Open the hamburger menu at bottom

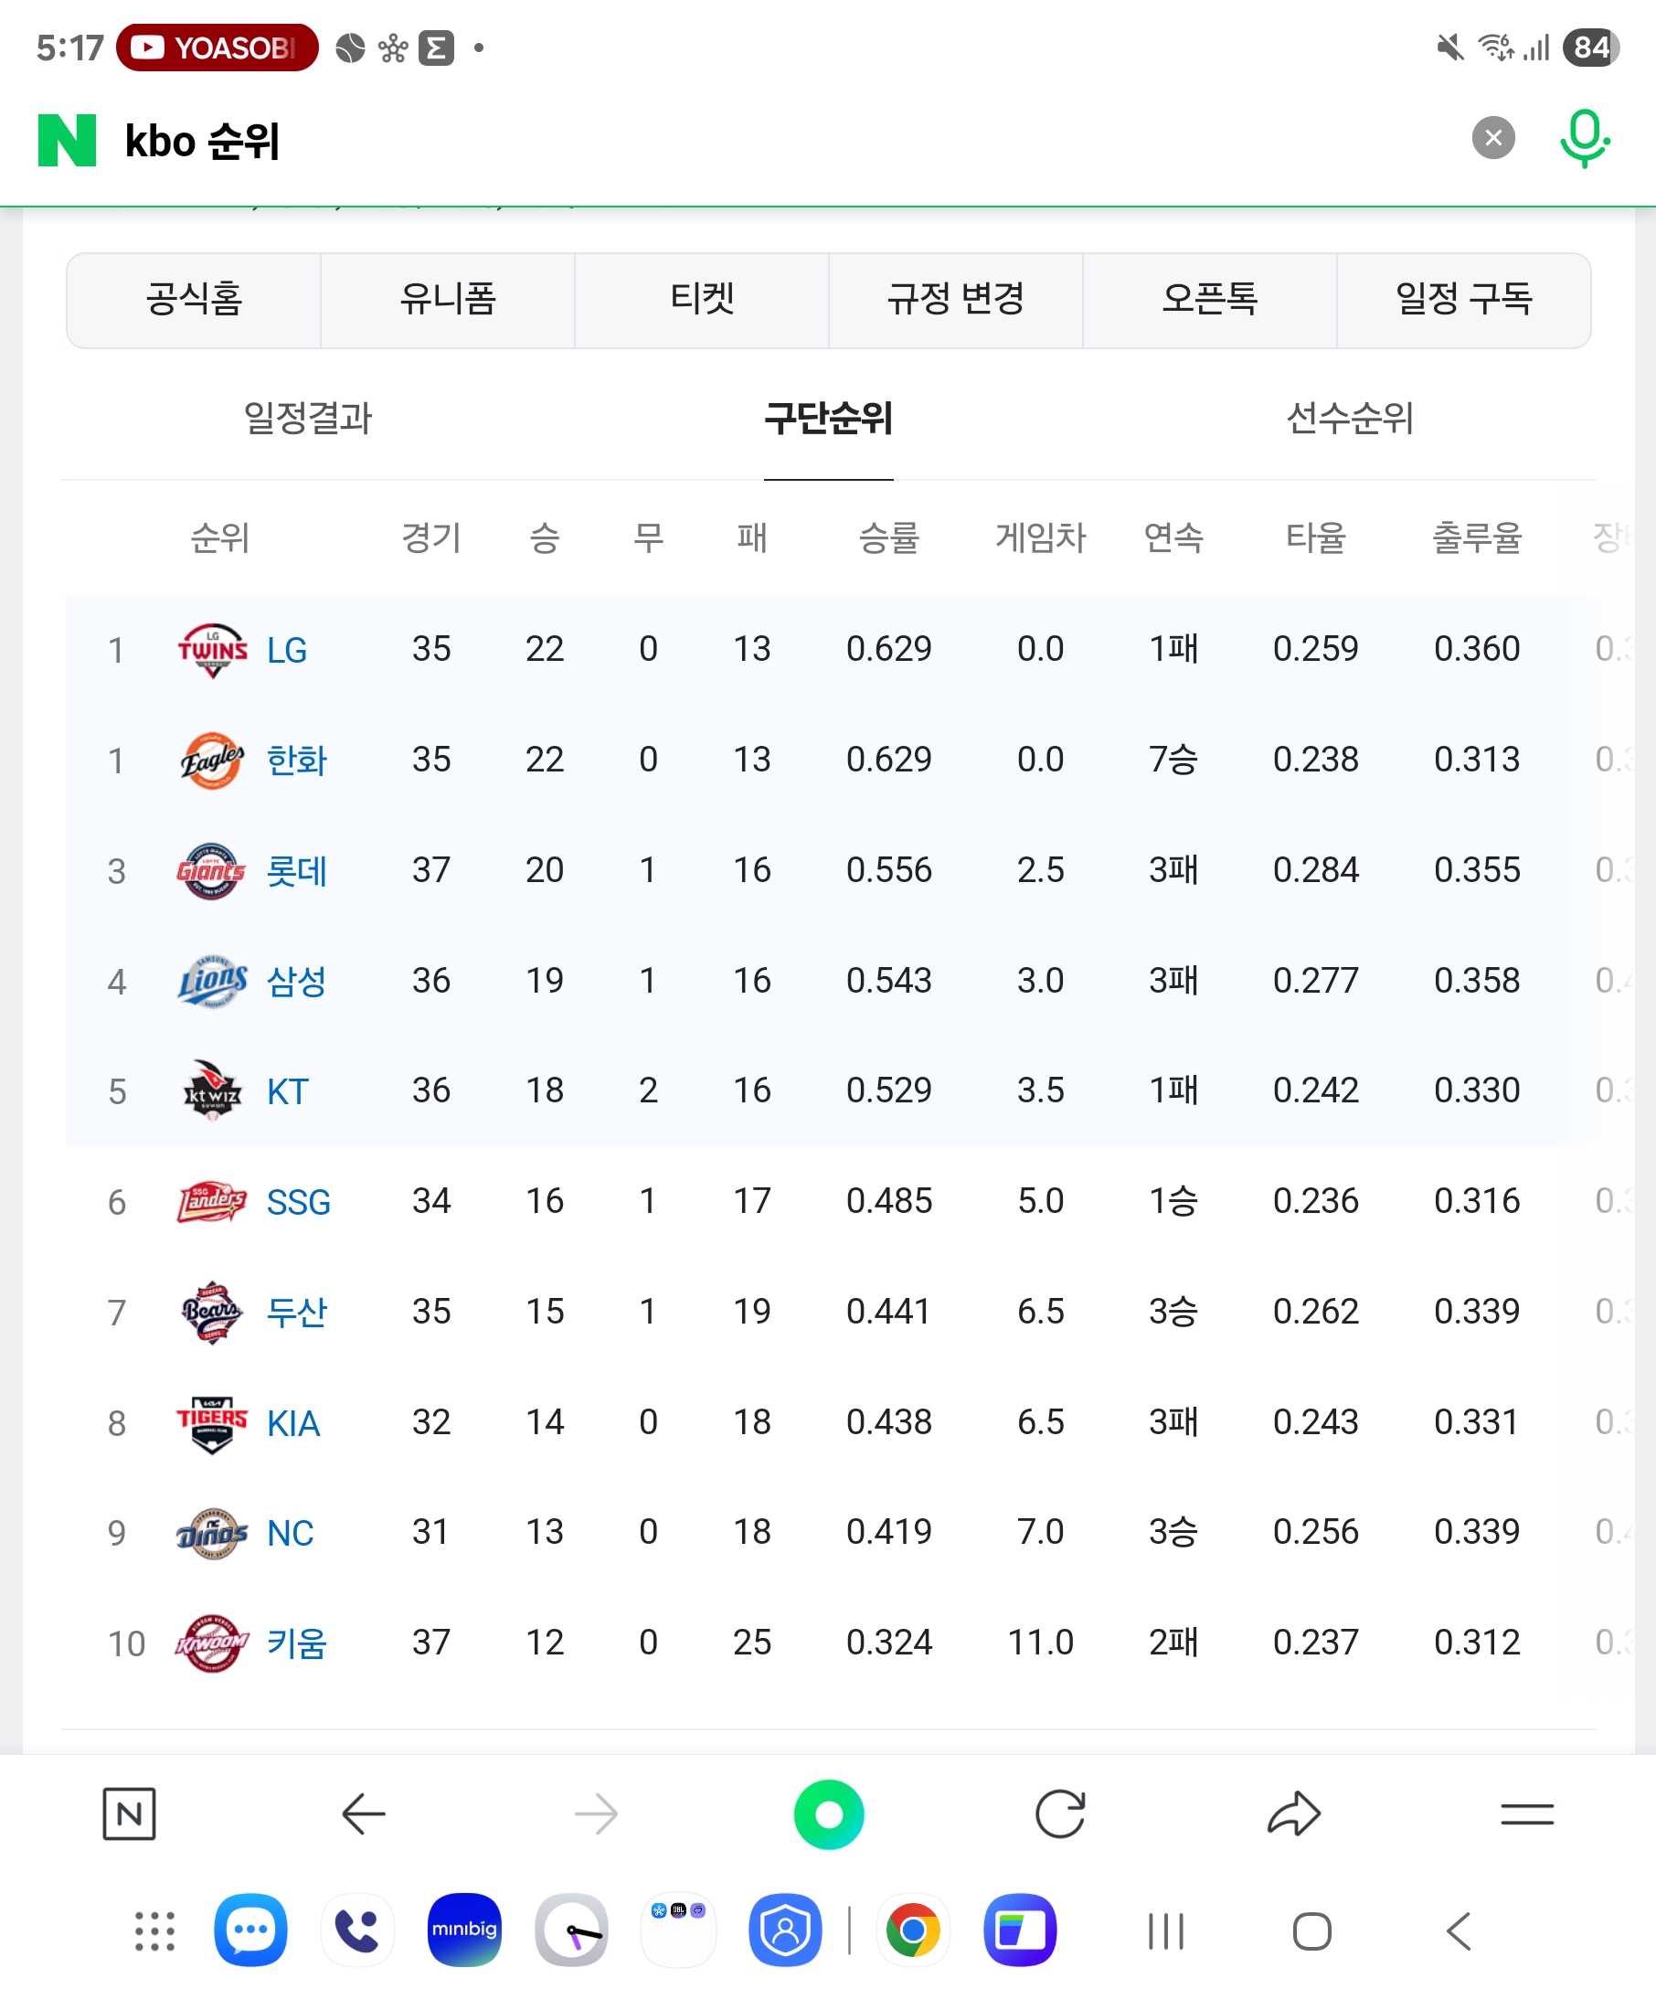(x=1526, y=1814)
